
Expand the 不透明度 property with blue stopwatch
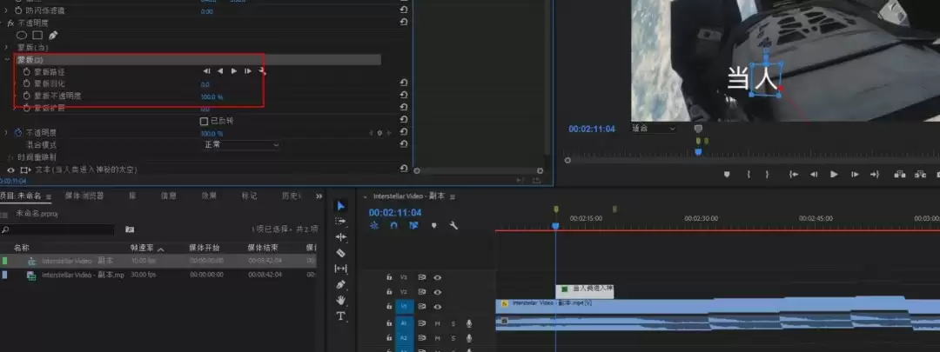pyautogui.click(x=6, y=132)
